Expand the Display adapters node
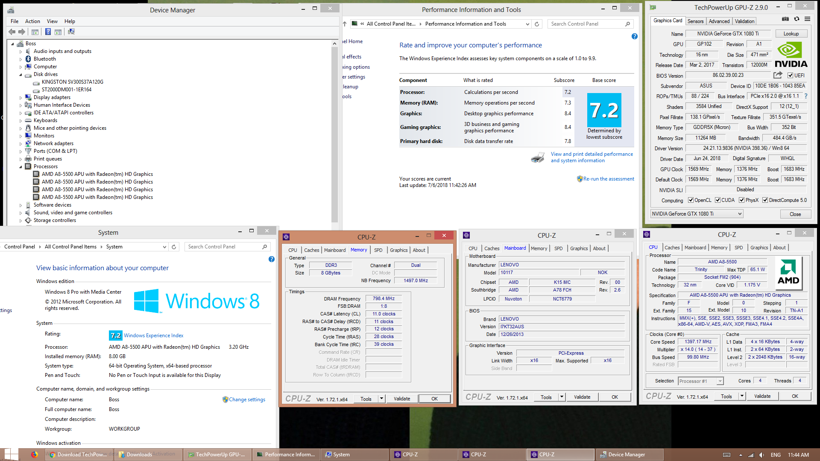This screenshot has height=461, width=820. pos(20,97)
